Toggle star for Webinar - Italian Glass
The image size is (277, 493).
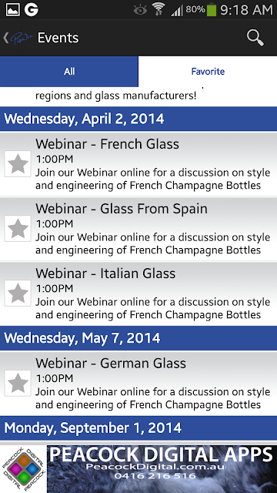tap(18, 293)
